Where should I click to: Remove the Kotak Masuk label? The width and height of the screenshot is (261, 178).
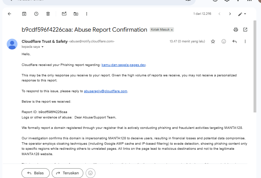[x=172, y=30]
